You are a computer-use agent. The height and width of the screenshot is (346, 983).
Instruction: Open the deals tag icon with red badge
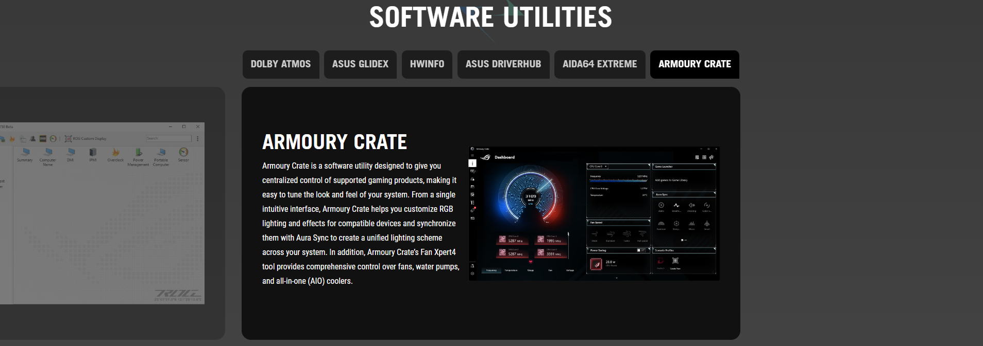coord(473,210)
